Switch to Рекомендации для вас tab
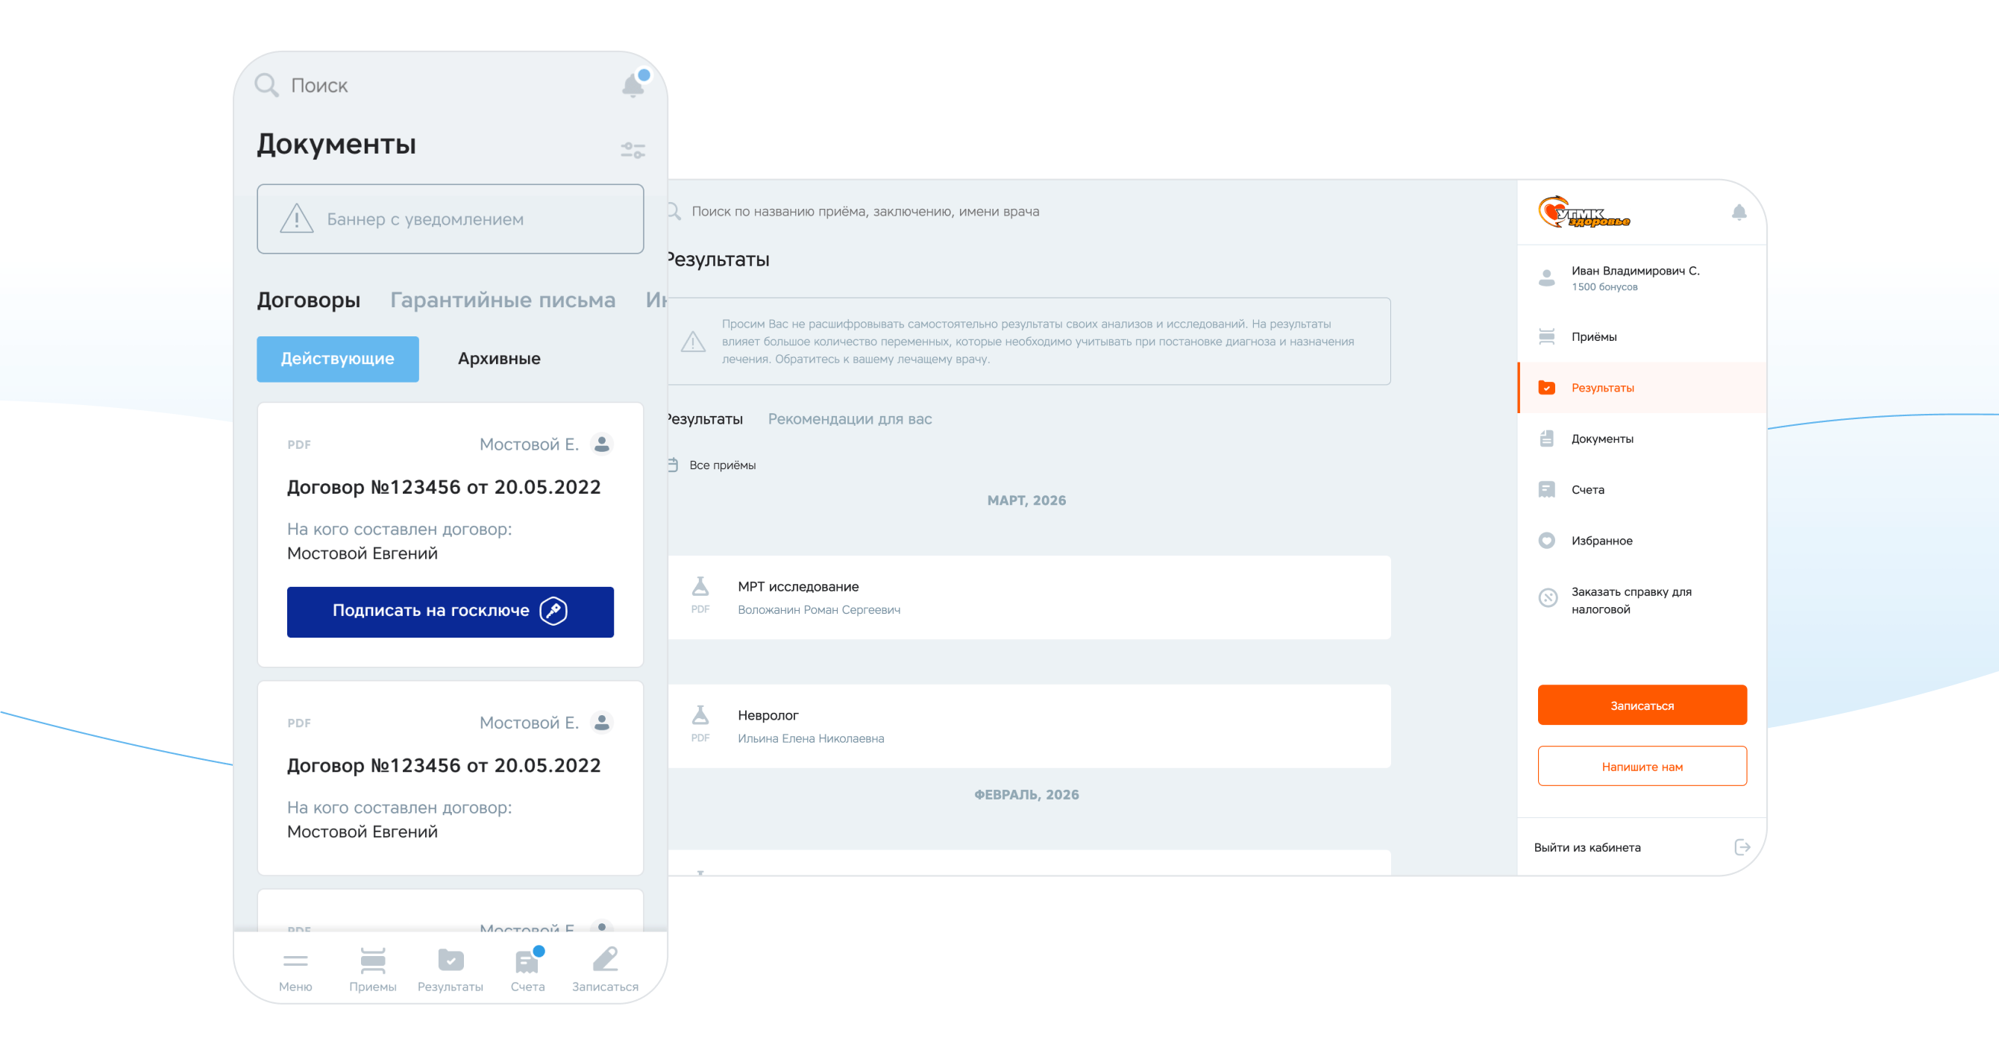The image size is (1999, 1056). click(850, 419)
